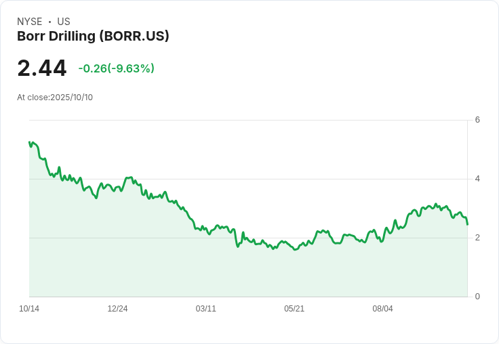Click the y-axis label 6
The image size is (499, 344).
coord(477,120)
